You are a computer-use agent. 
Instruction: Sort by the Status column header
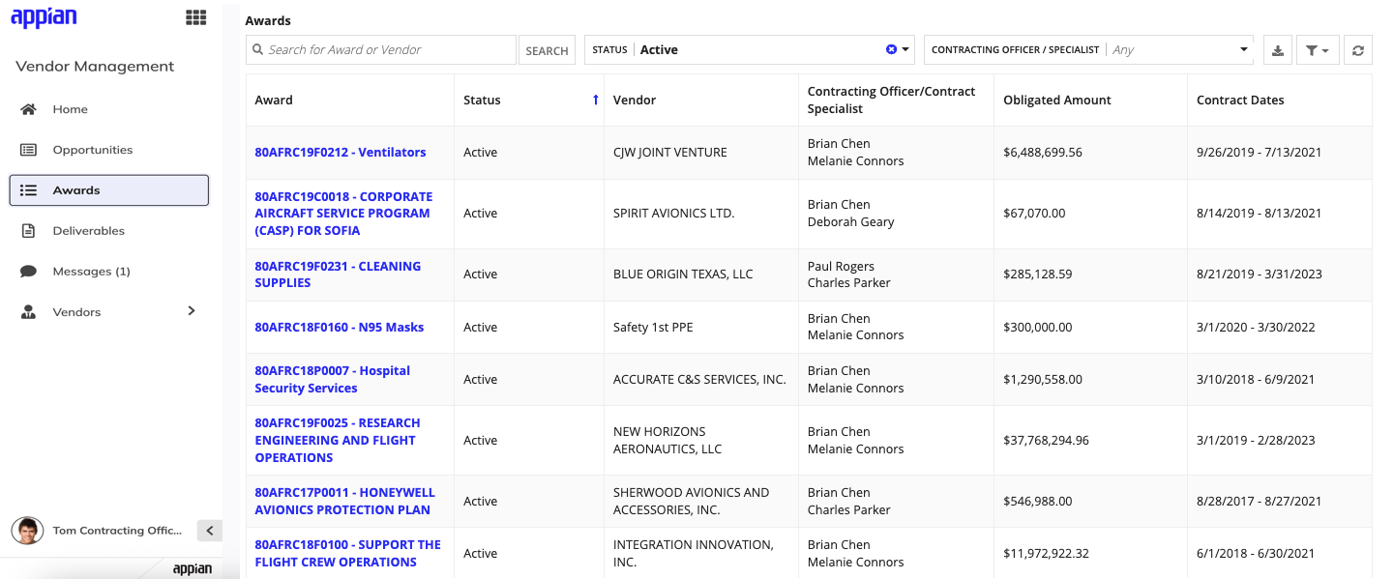(x=482, y=101)
